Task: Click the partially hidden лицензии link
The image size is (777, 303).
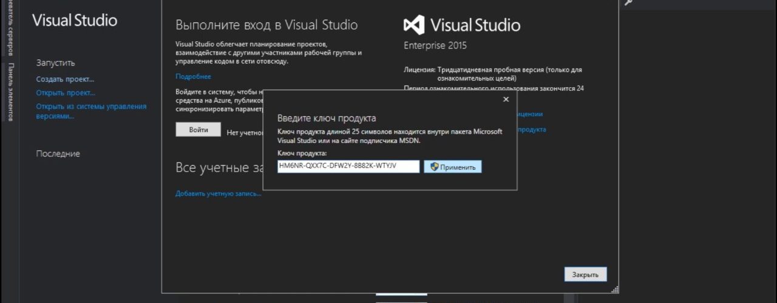Action: tap(530, 114)
